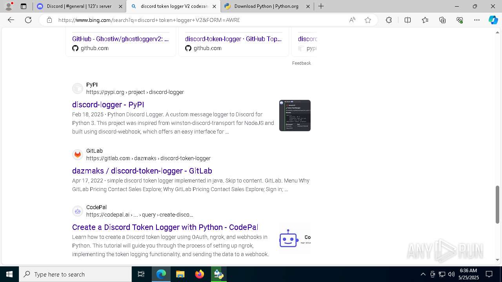This screenshot has height=282, width=502.
Task: Open dazmaks / discord-token-logger GitLab result
Action: coord(142,171)
